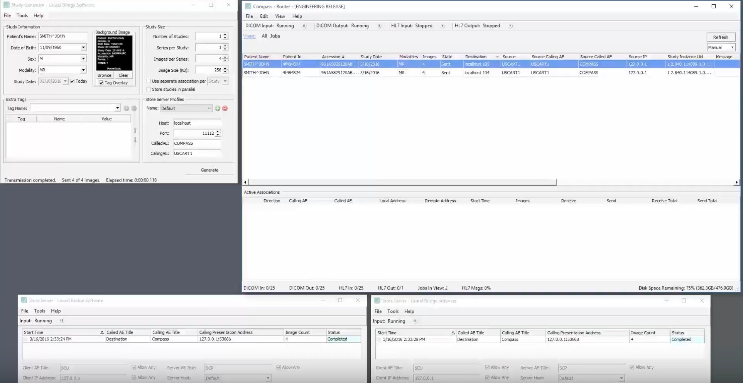
Task: Click Study Generator title bar icon
Action: pyautogui.click(x=6, y=5)
